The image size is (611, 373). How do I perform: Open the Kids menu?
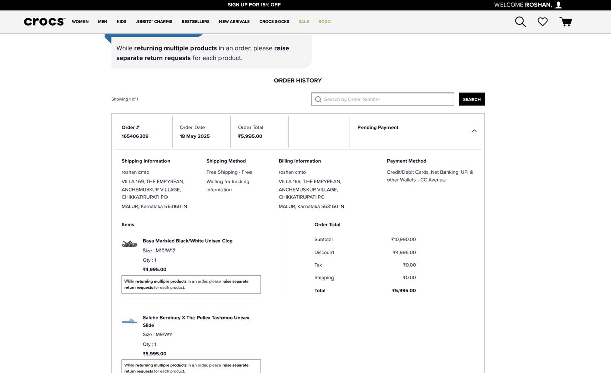click(122, 22)
